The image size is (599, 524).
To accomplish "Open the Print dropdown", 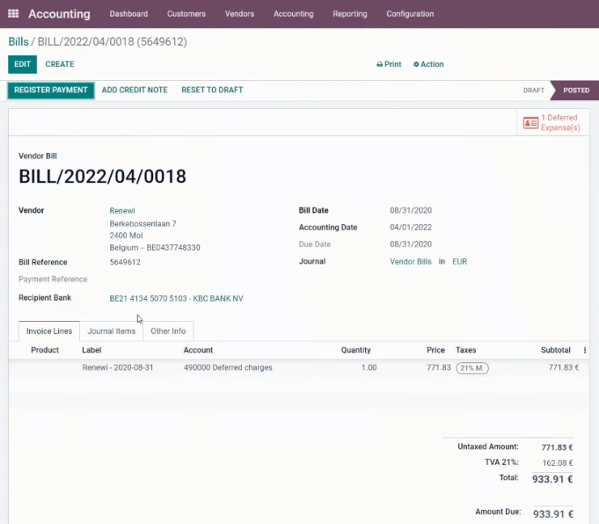I will [x=389, y=64].
